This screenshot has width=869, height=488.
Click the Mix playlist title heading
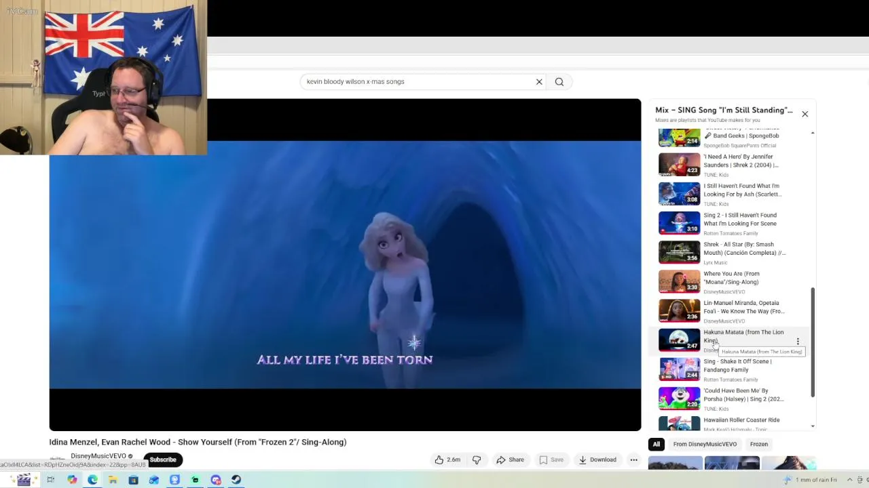(724, 110)
